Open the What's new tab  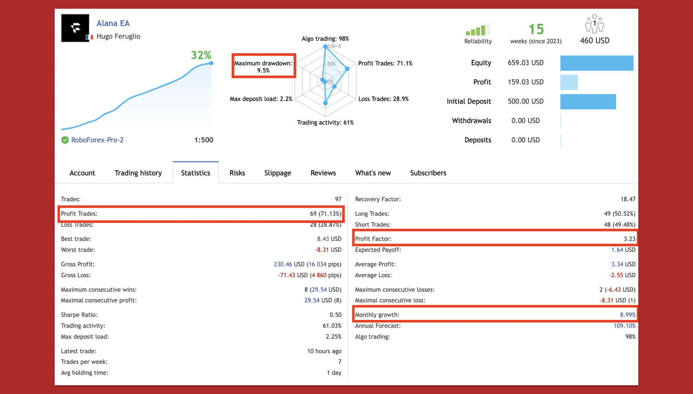click(373, 173)
